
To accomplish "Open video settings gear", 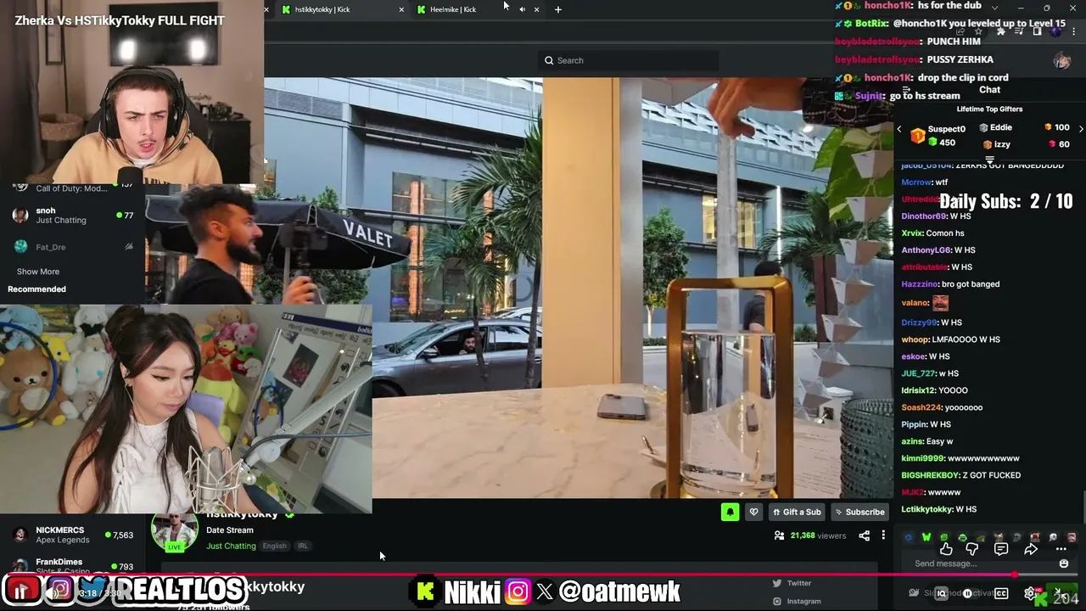I will click(1030, 593).
